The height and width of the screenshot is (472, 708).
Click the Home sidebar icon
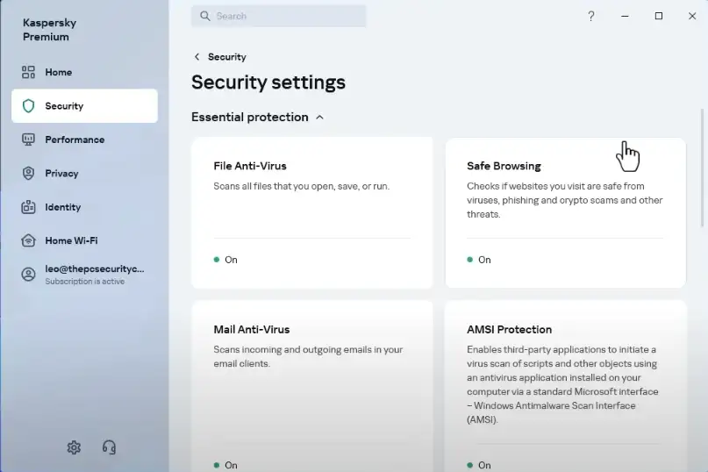coord(28,72)
